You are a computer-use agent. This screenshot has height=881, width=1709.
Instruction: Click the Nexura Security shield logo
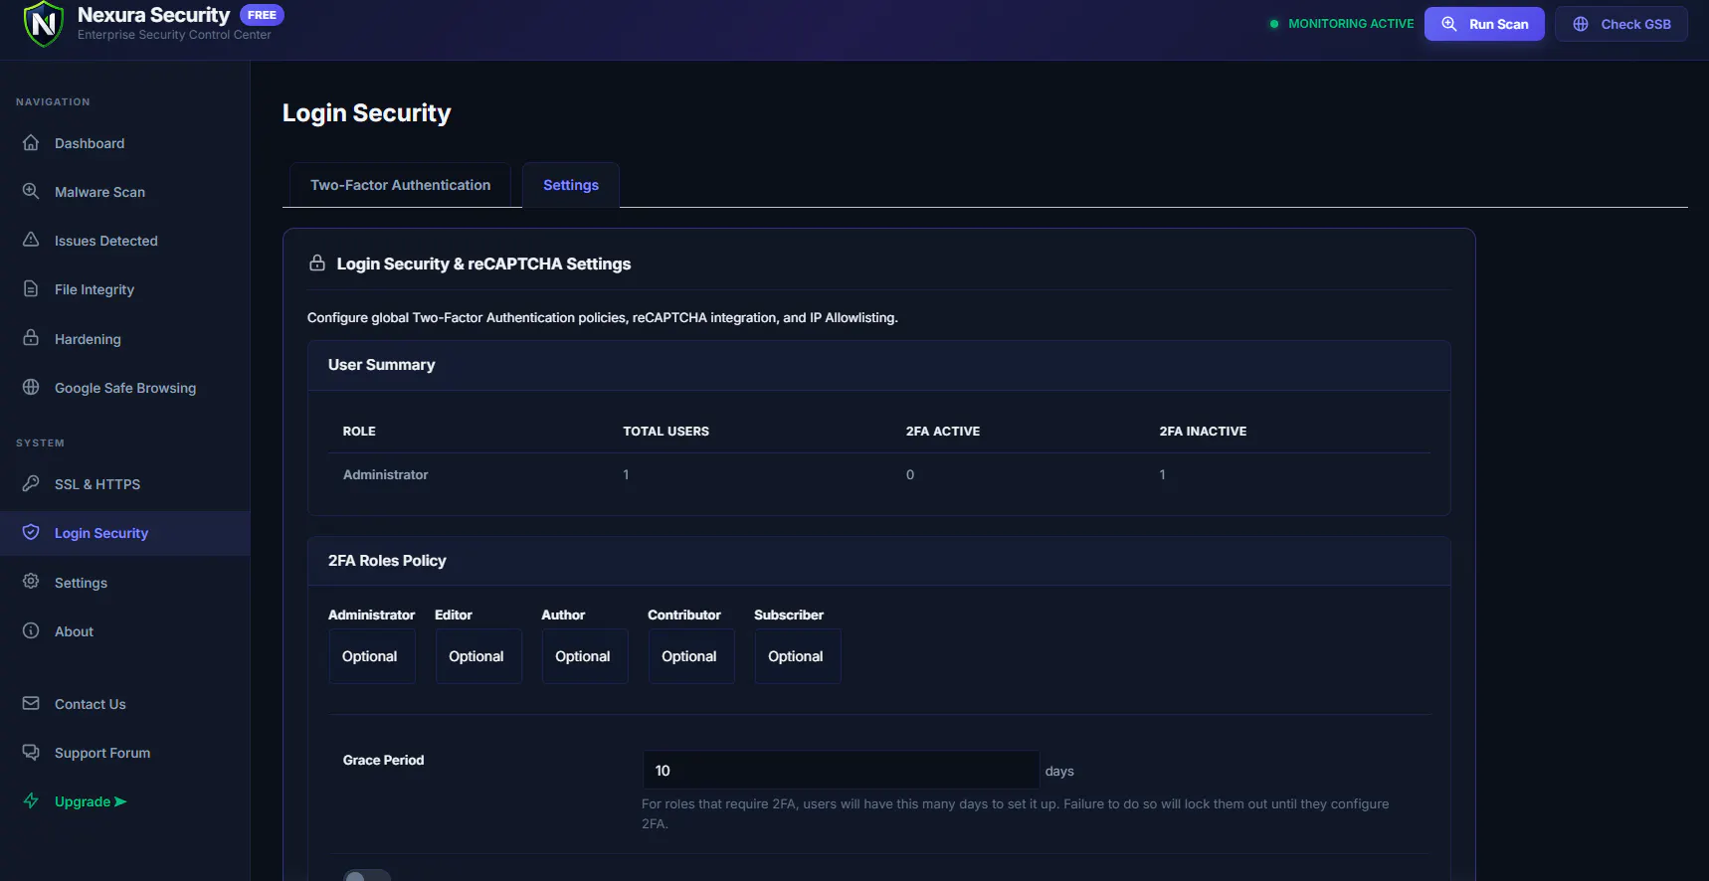tap(44, 24)
